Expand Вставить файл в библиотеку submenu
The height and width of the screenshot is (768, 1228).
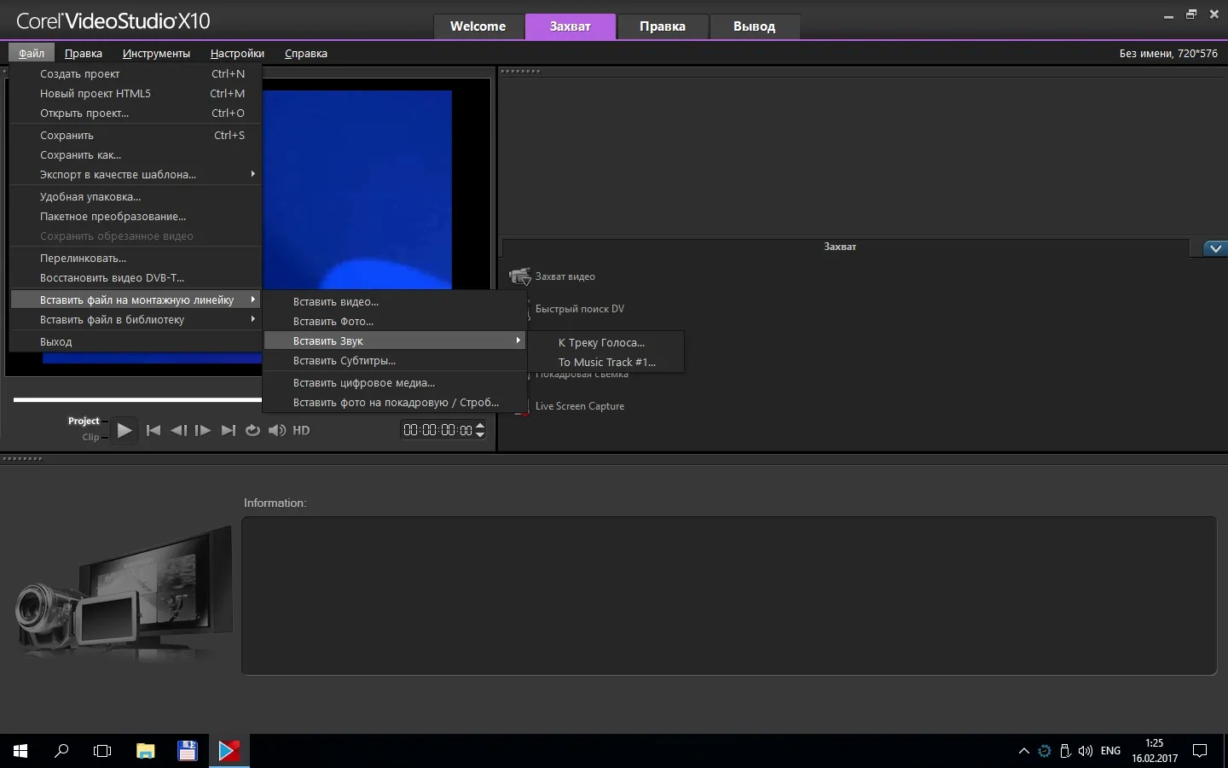point(136,319)
